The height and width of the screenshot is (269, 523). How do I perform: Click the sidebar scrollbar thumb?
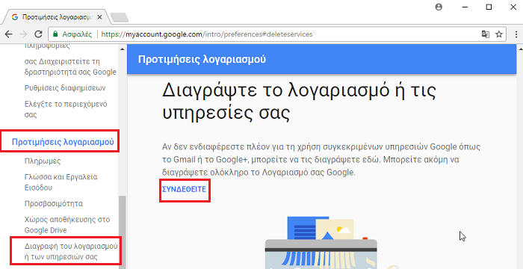[x=122, y=232]
